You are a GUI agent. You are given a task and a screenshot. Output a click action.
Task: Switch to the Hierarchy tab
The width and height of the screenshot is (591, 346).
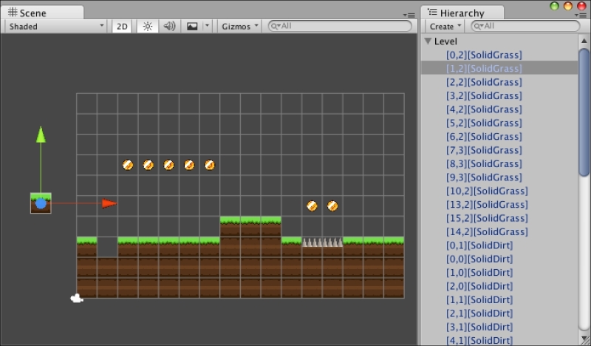coord(462,13)
